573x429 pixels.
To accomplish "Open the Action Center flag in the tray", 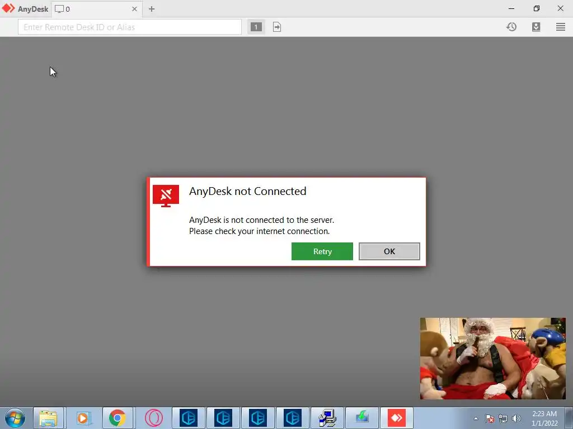I will [x=490, y=418].
